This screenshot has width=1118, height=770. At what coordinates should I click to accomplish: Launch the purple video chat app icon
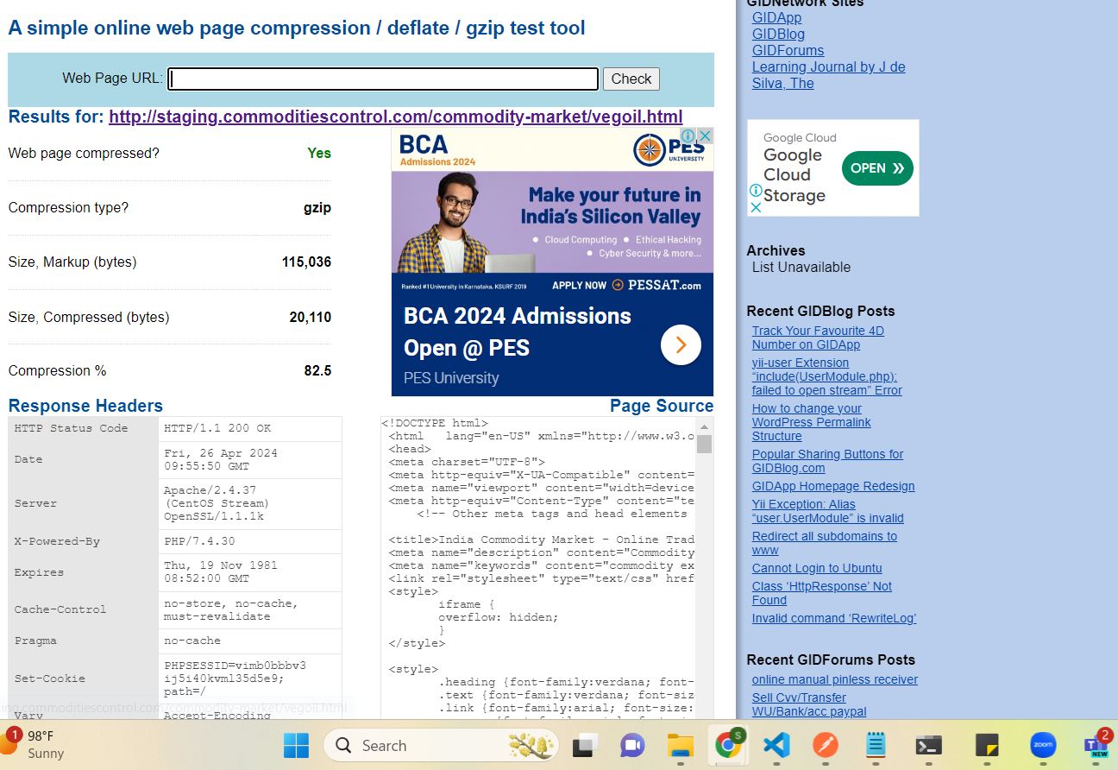pyautogui.click(x=633, y=745)
